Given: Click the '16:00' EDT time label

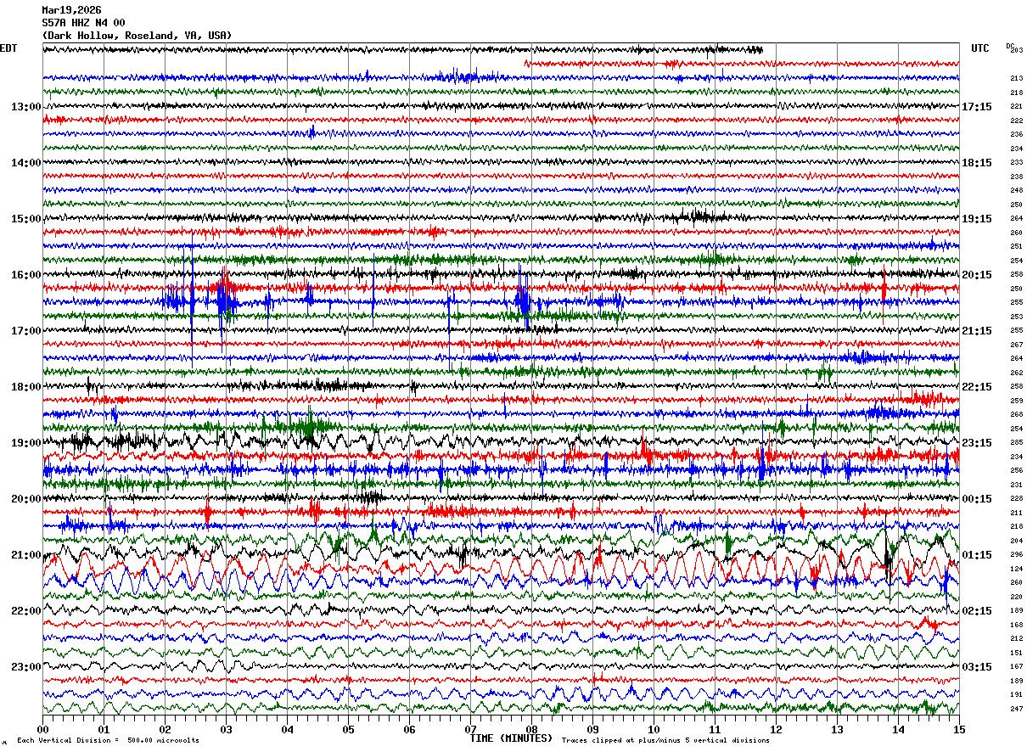Looking at the screenshot, I should click(x=25, y=275).
